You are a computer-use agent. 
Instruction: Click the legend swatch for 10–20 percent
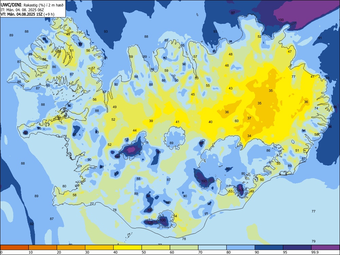43,248
